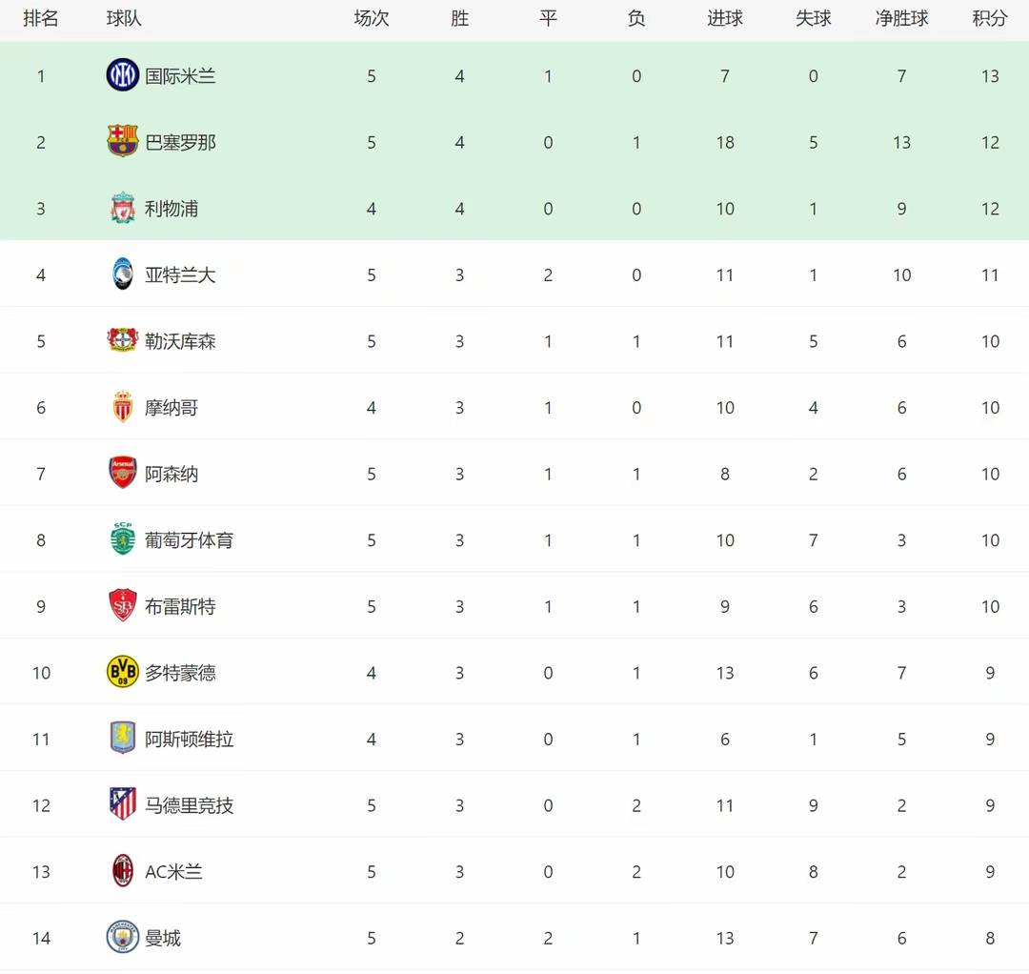Screen dimensions: 1029x974
Task: Click the Monaco club crest
Action: click(123, 407)
